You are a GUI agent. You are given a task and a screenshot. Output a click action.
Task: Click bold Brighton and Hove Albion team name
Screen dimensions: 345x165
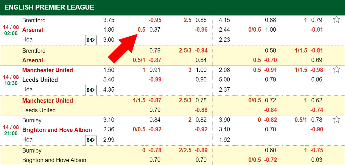(x=57, y=130)
